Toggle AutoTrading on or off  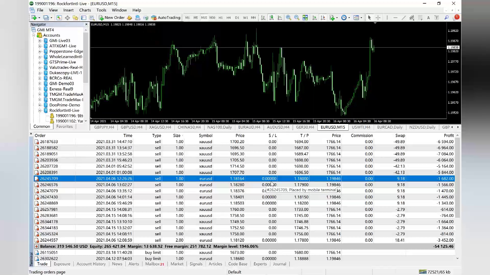pos(166,18)
